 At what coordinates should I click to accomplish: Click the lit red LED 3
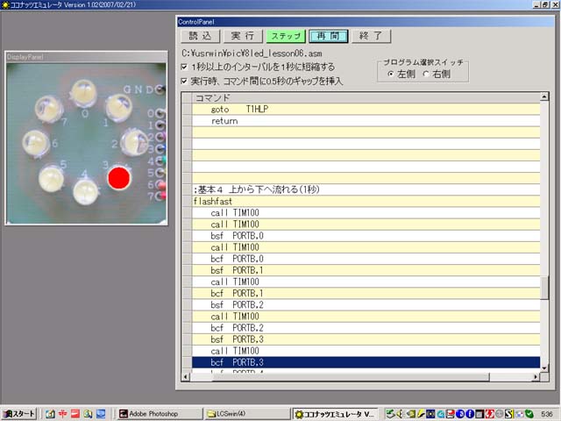tap(118, 178)
